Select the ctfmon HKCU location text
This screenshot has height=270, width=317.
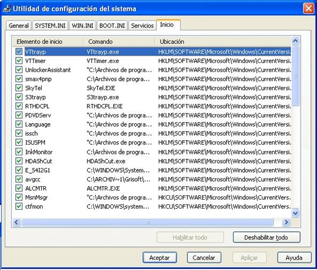(x=225, y=206)
